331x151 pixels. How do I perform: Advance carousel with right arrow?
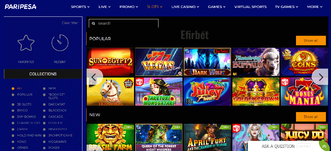point(320,77)
